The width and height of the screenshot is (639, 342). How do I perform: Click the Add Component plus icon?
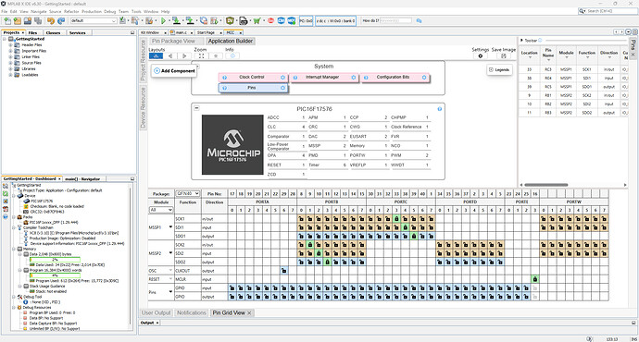(x=157, y=71)
